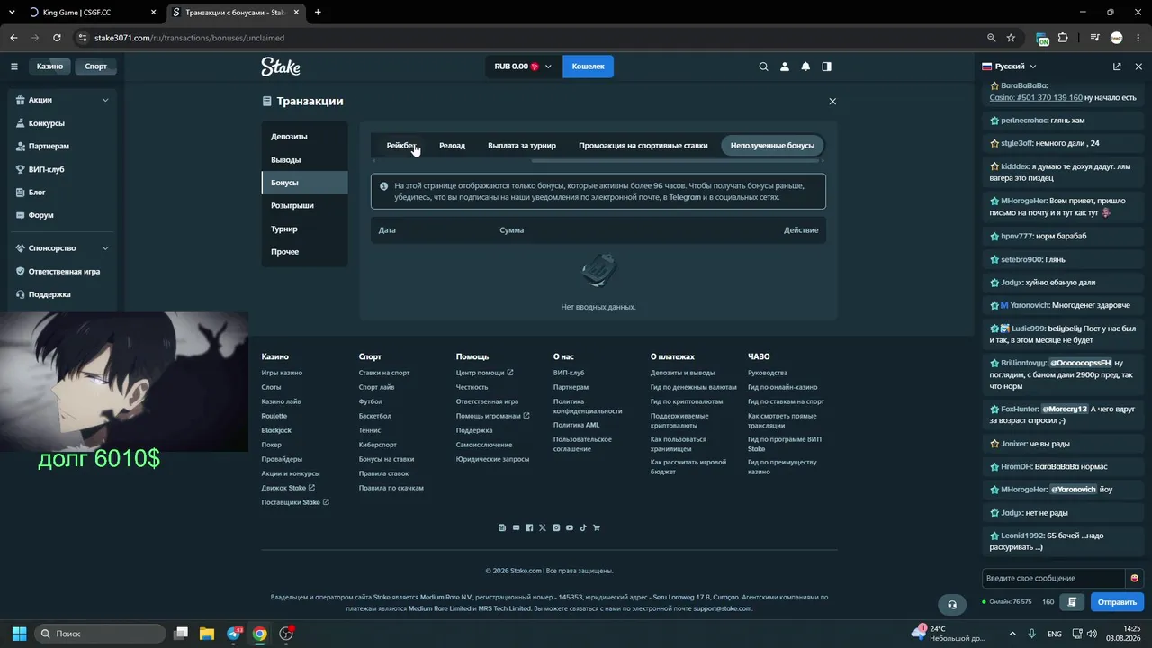This screenshot has width=1152, height=648.
Task: Open the Розыгрыши transactions section
Action: click(304, 206)
